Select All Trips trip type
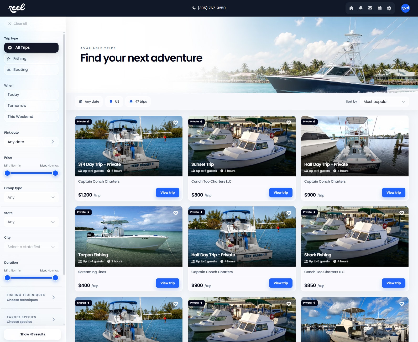 click(31, 48)
